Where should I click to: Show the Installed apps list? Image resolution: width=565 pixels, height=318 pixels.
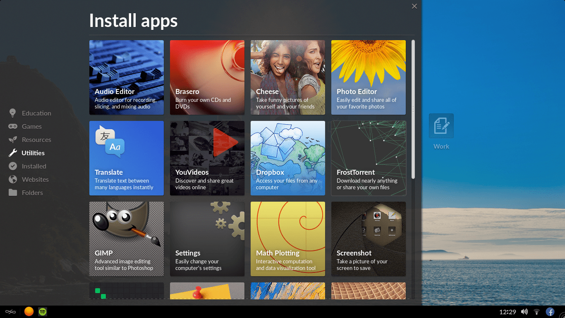tap(34, 166)
